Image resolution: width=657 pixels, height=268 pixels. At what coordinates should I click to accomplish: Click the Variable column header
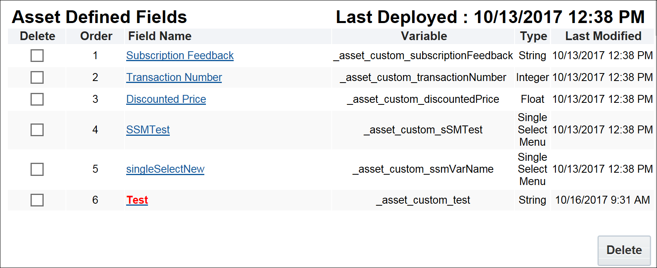[424, 36]
